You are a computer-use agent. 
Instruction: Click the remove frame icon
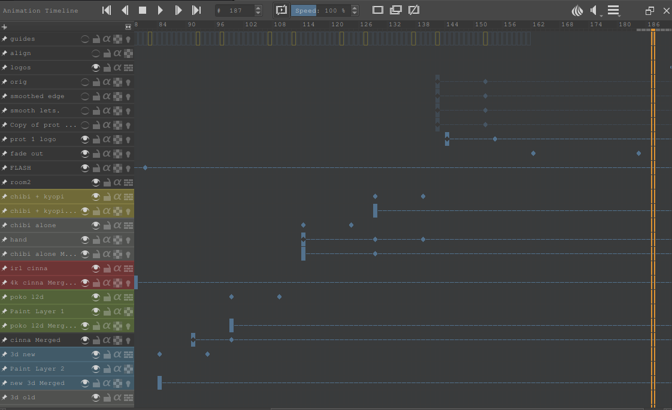point(414,10)
